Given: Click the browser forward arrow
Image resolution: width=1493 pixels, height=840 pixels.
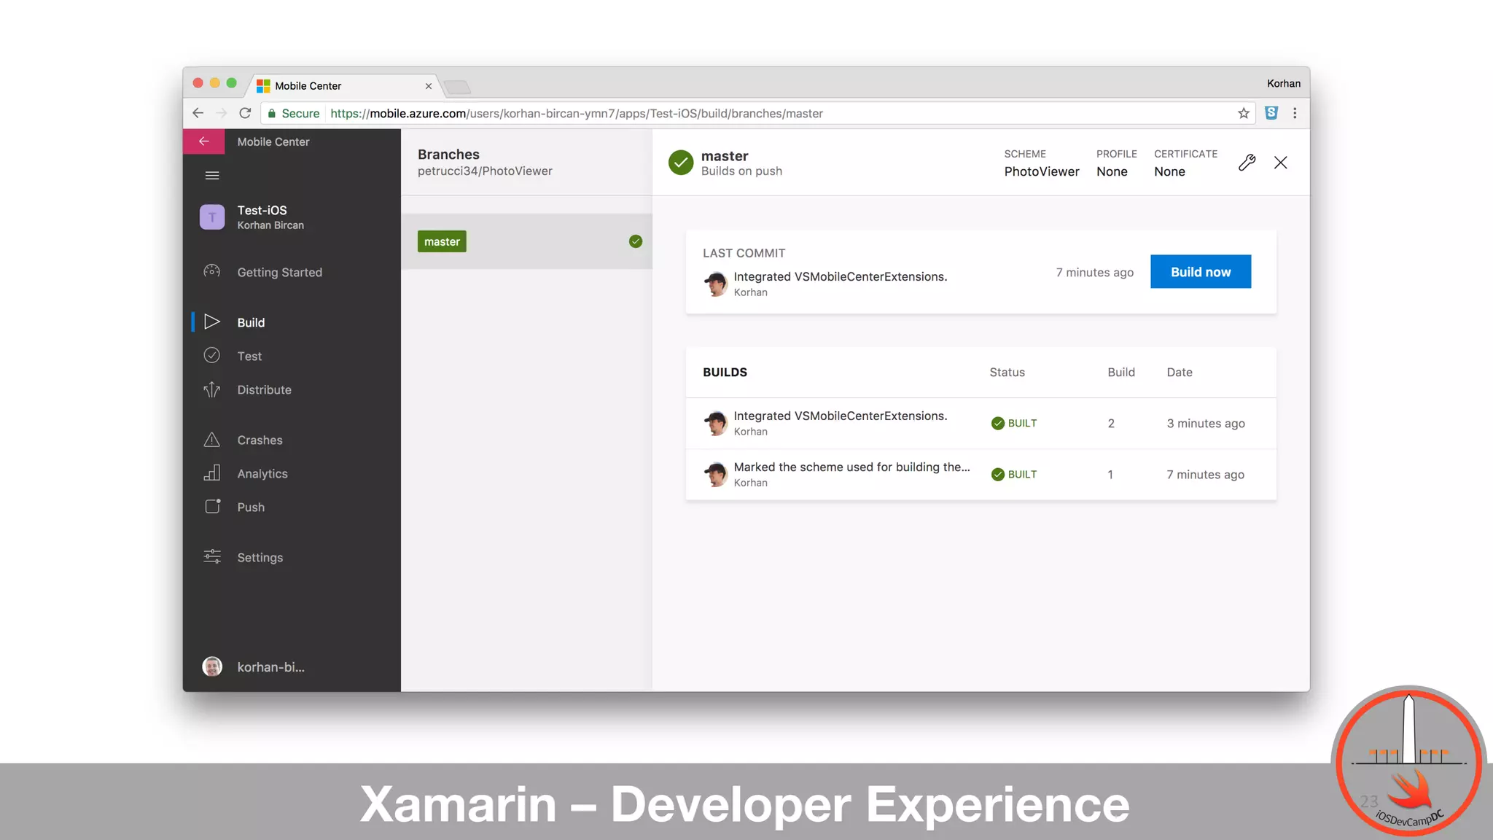Looking at the screenshot, I should (222, 113).
